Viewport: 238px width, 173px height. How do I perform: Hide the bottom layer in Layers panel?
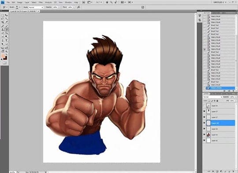click(204, 141)
